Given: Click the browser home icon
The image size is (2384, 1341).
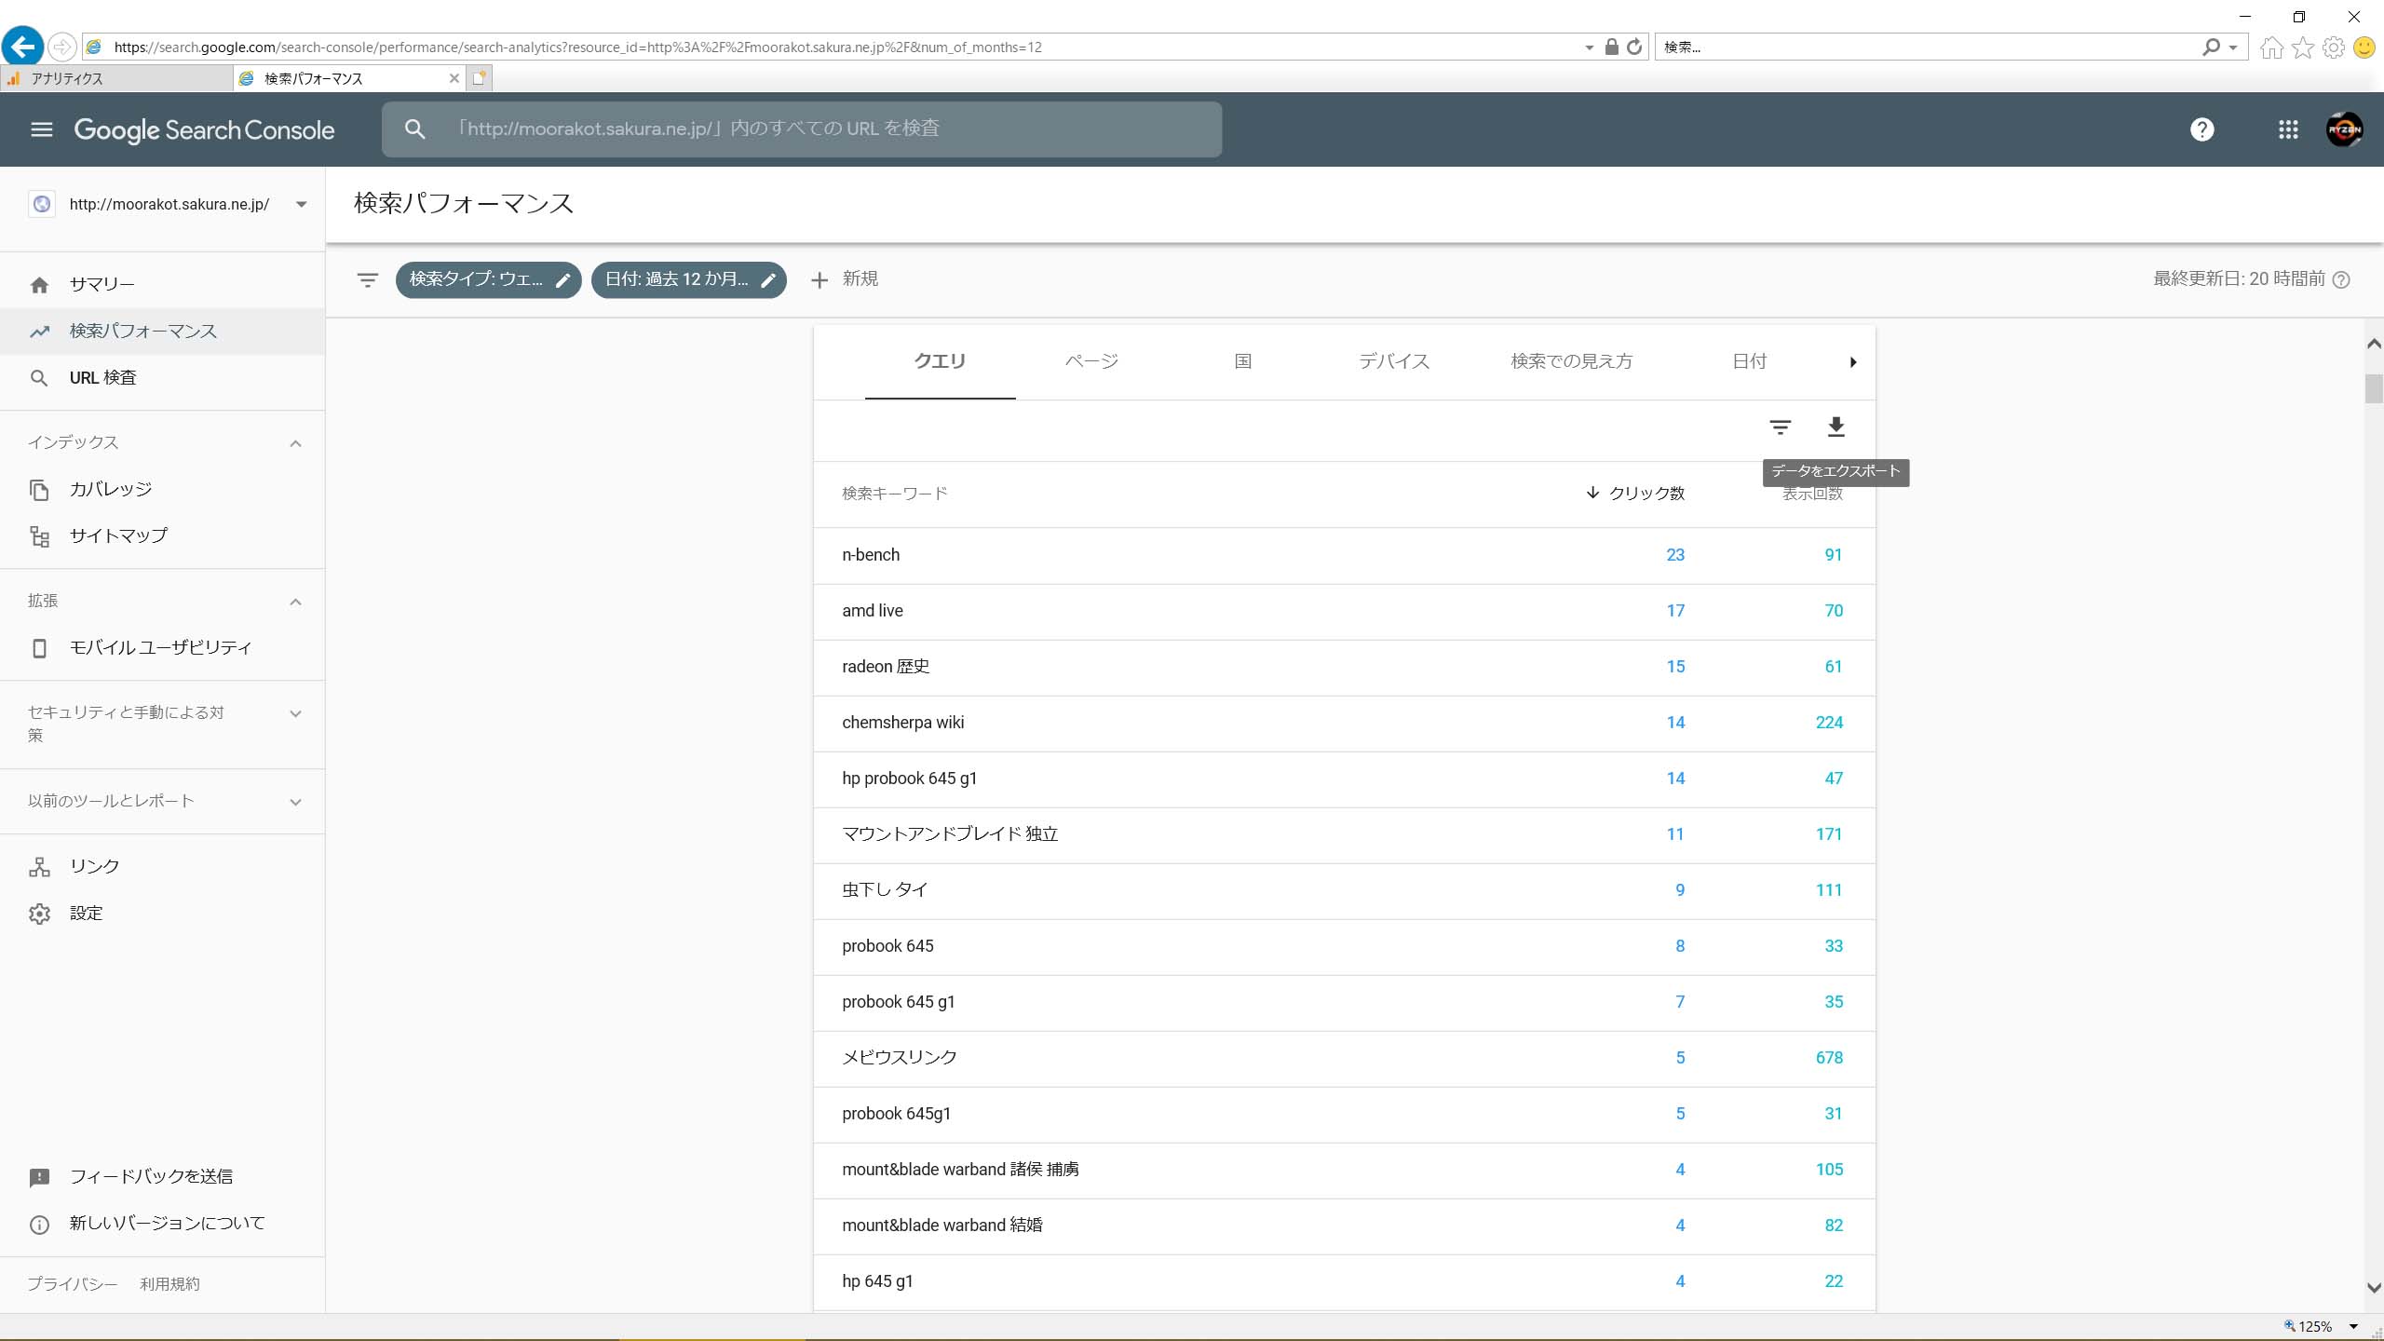Looking at the screenshot, I should tap(2271, 47).
